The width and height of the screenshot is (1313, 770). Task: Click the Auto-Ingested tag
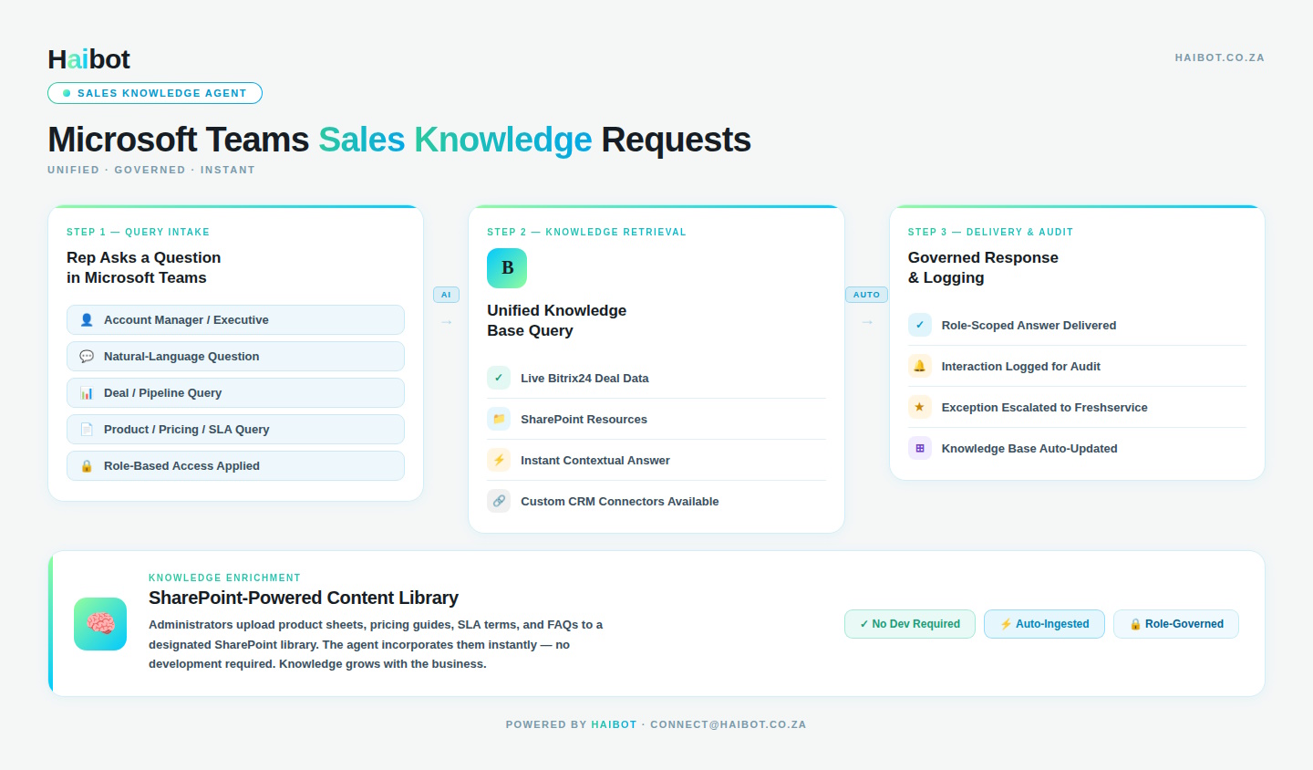click(x=1044, y=624)
